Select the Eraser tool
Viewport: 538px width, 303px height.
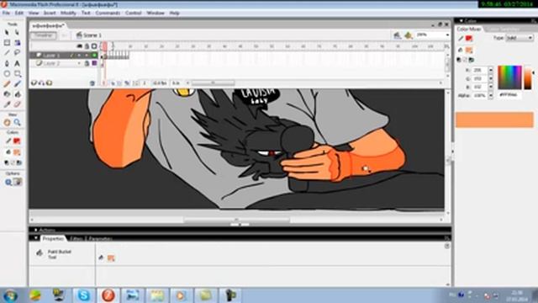point(17,104)
